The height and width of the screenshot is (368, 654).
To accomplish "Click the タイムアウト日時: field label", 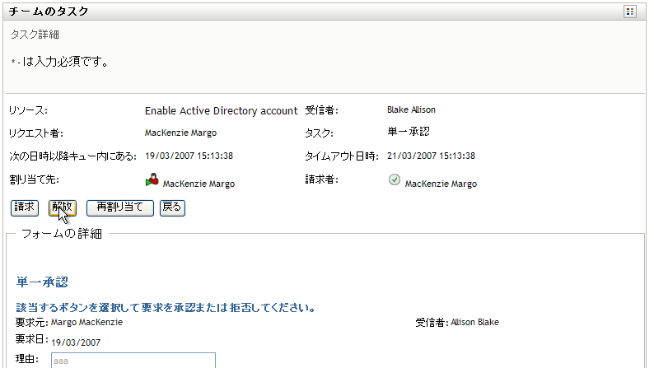I will tap(342, 156).
